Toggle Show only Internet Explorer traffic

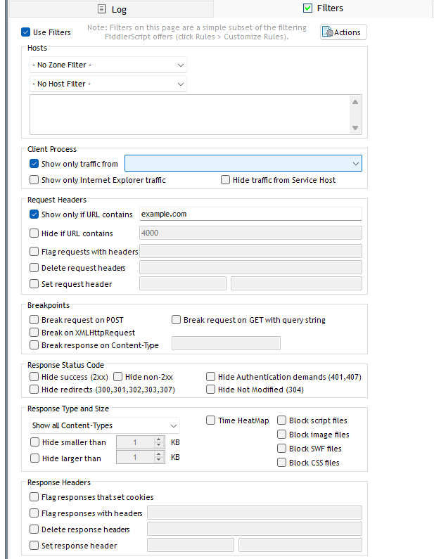pos(34,180)
